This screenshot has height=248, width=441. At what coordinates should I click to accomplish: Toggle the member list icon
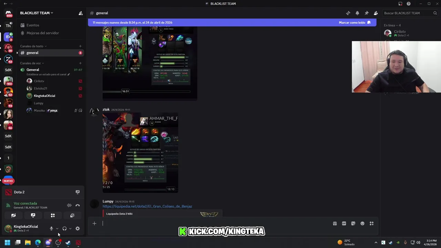(x=376, y=13)
